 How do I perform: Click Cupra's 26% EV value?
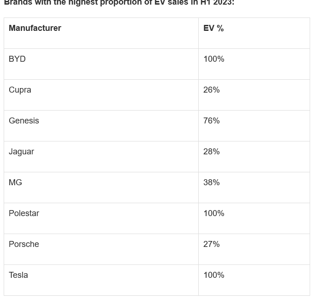[x=212, y=90]
